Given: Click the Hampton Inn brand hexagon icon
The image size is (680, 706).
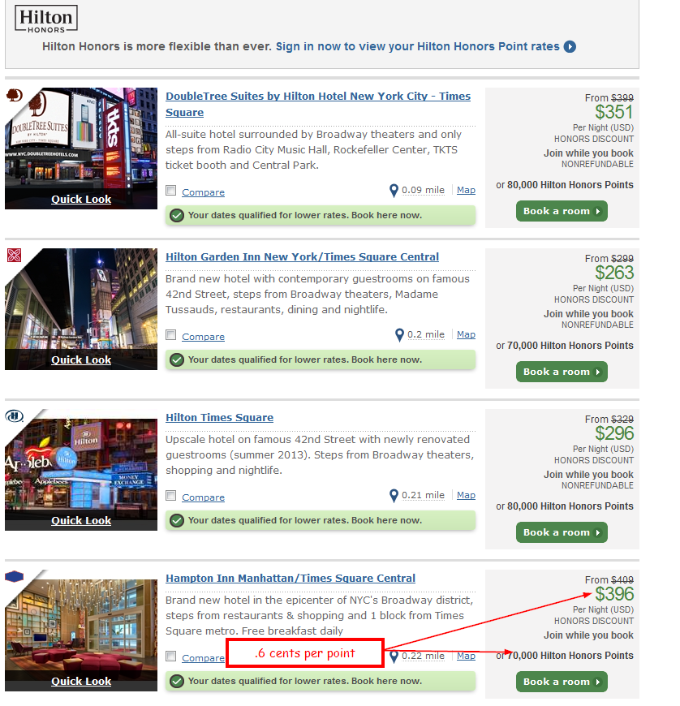Looking at the screenshot, I should [x=15, y=576].
